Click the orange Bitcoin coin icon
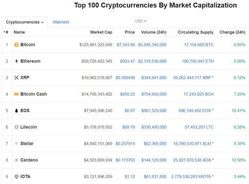This screenshot has width=249, height=184. 16,45
